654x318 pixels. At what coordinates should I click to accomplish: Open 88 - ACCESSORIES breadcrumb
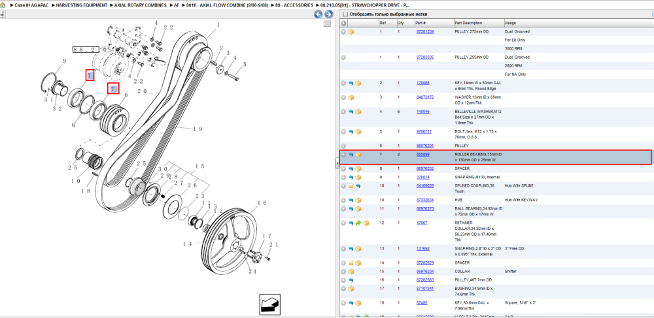294,5
